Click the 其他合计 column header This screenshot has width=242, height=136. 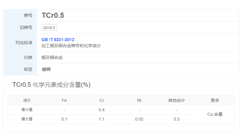(x=177, y=100)
